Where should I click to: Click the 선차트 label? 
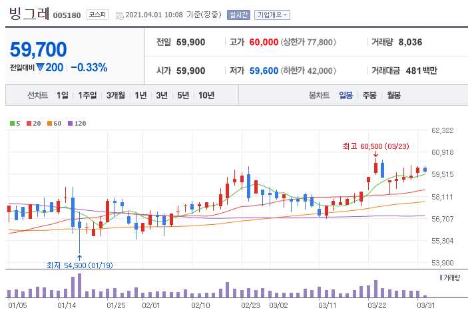click(37, 95)
